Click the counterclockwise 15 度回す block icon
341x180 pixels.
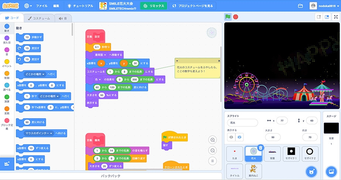pyautogui.click(x=20, y=59)
